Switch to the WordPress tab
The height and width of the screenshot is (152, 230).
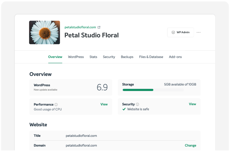point(76,57)
